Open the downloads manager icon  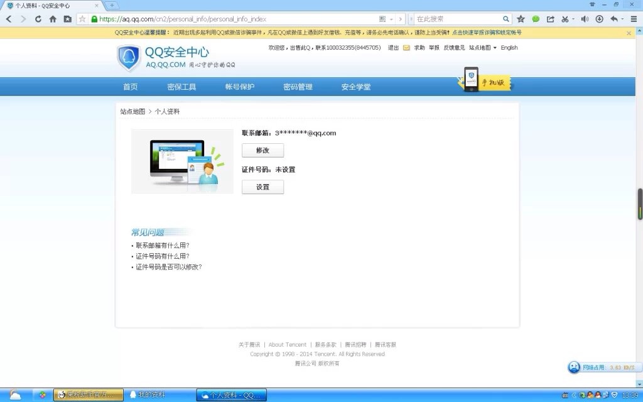point(600,19)
